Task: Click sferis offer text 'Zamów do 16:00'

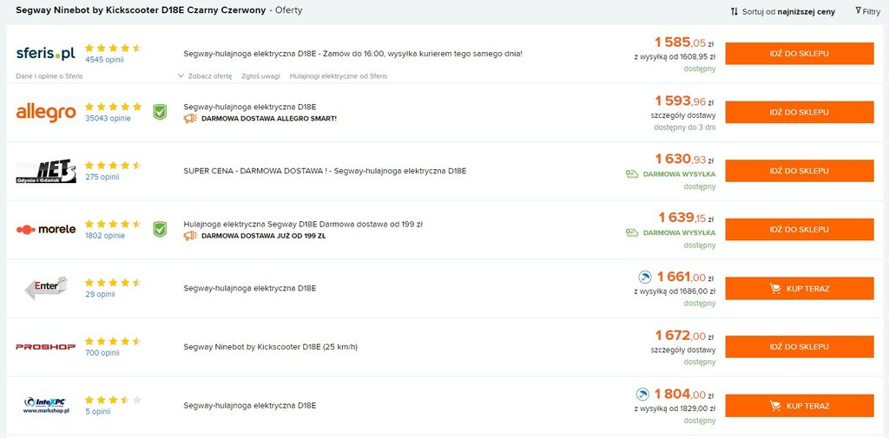Action: tap(352, 54)
